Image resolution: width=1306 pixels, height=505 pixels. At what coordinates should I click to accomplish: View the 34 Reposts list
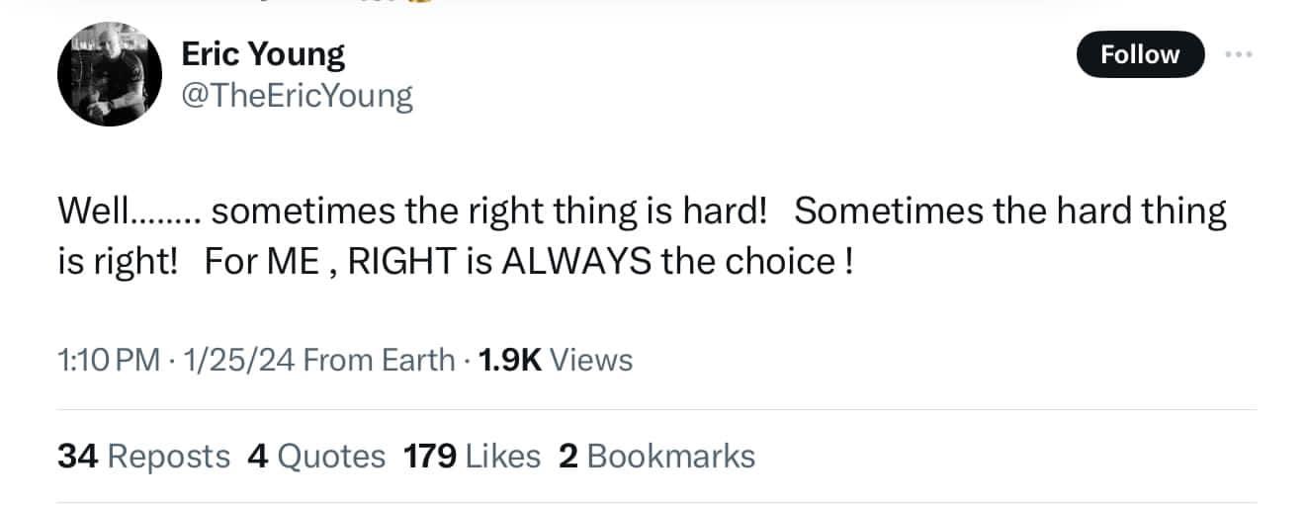(143, 456)
